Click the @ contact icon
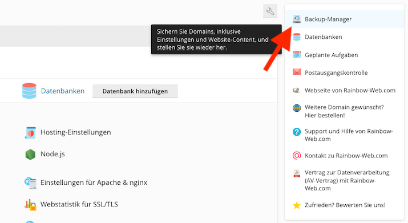 pos(297,155)
